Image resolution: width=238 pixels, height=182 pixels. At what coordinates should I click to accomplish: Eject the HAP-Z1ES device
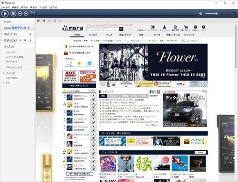pos(30,34)
